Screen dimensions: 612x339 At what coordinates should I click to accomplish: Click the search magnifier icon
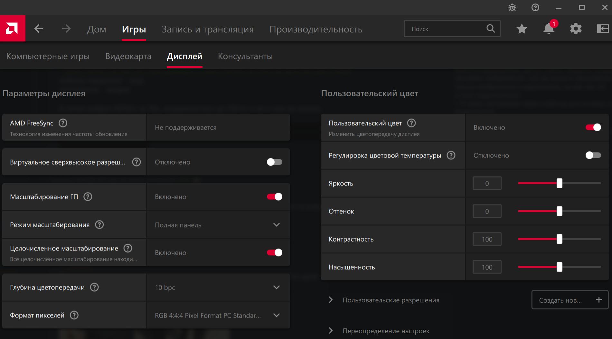[491, 29]
